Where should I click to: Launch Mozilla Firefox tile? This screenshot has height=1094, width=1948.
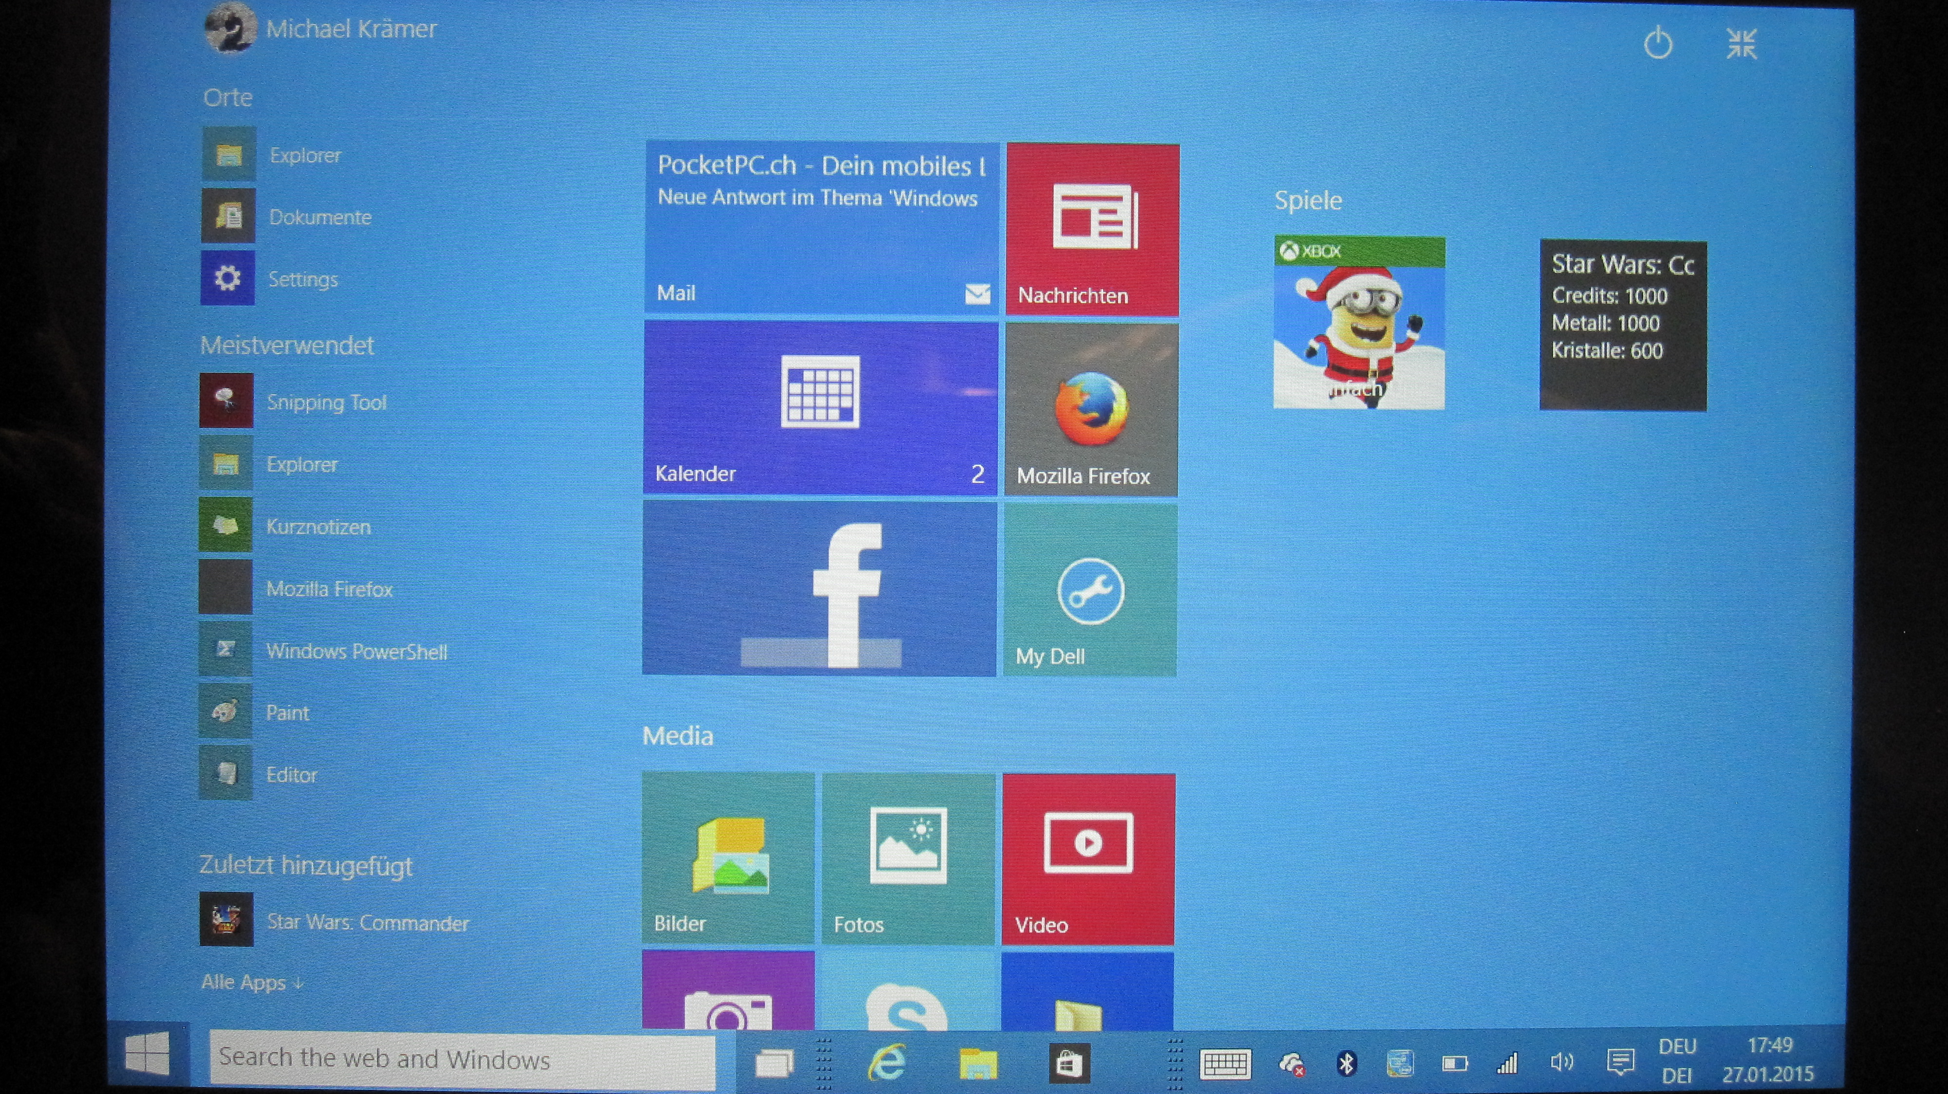(1091, 410)
